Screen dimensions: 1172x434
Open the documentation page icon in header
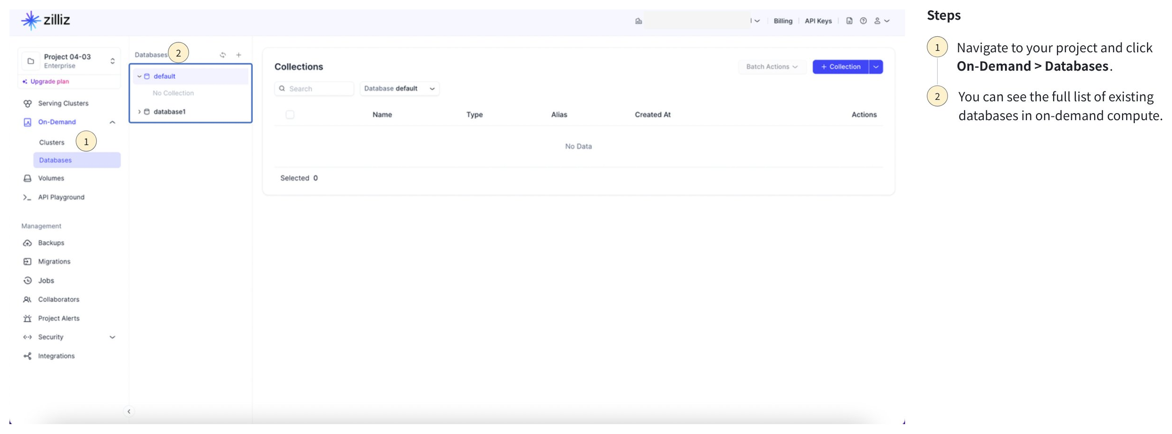[849, 21]
